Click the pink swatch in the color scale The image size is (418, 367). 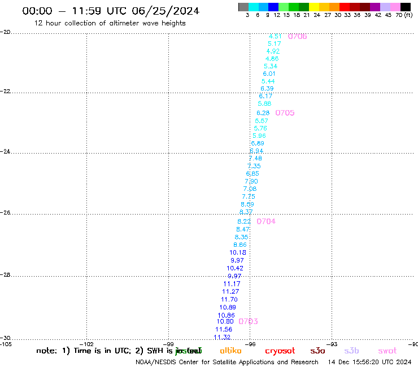click(x=395, y=7)
